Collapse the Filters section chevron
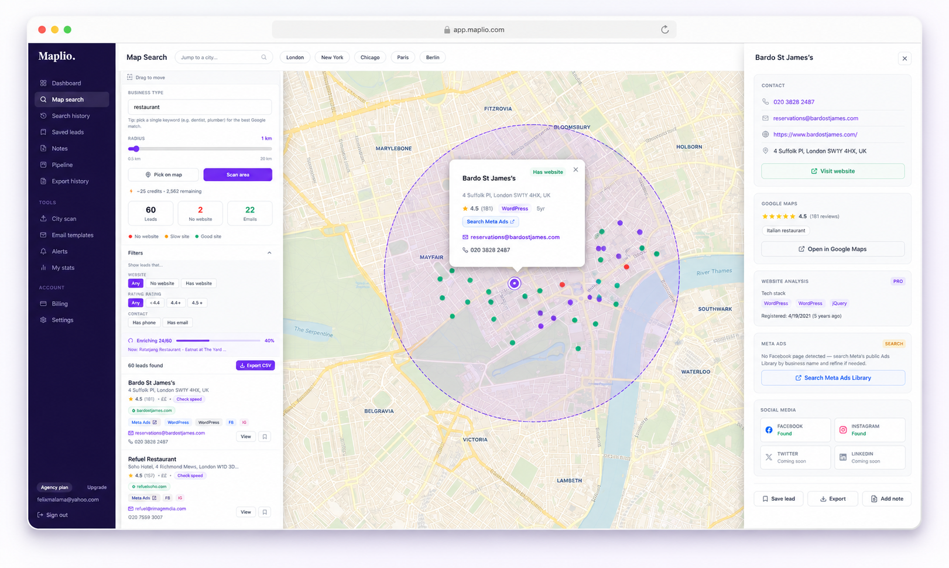 pyautogui.click(x=269, y=253)
